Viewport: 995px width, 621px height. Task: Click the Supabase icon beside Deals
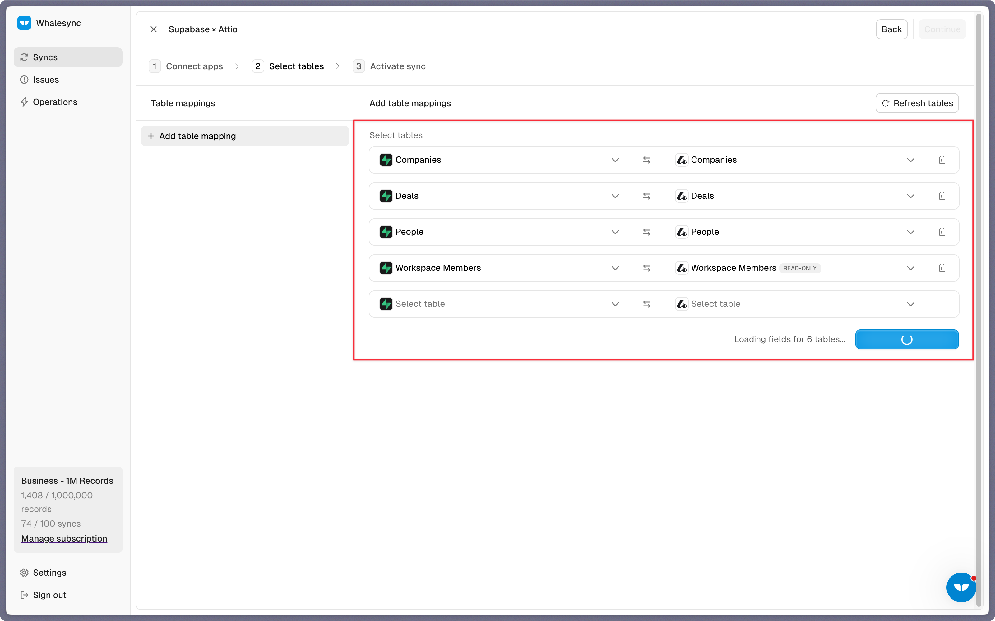click(386, 196)
